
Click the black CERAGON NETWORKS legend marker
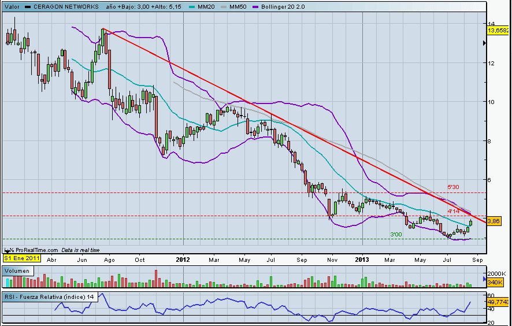coord(28,7)
